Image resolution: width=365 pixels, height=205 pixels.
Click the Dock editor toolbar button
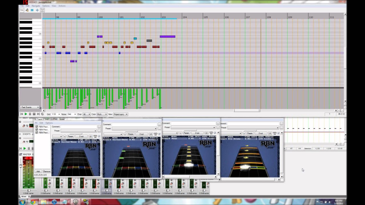pos(42,10)
